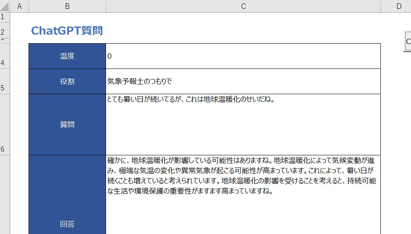Image resolution: width=411 pixels, height=234 pixels.
Task: Select the 役割 label cell
Action: pos(67,82)
